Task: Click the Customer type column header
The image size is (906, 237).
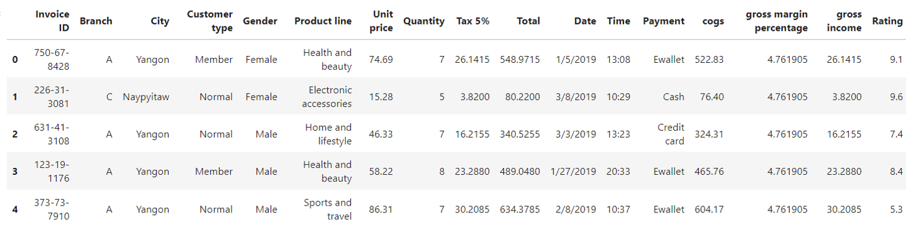Action: point(210,21)
